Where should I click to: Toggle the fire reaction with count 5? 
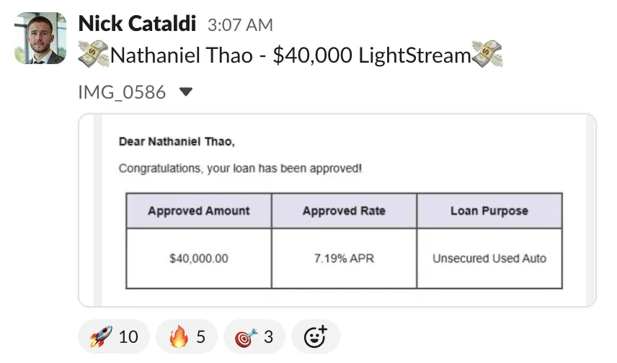[187, 336]
